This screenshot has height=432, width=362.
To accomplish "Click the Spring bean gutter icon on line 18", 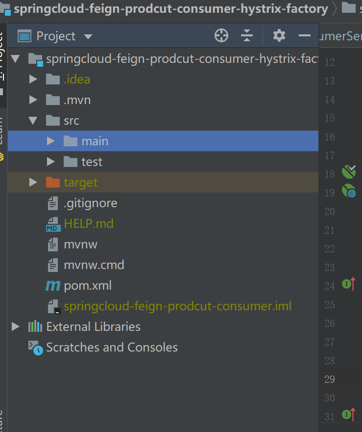I will tap(349, 172).
